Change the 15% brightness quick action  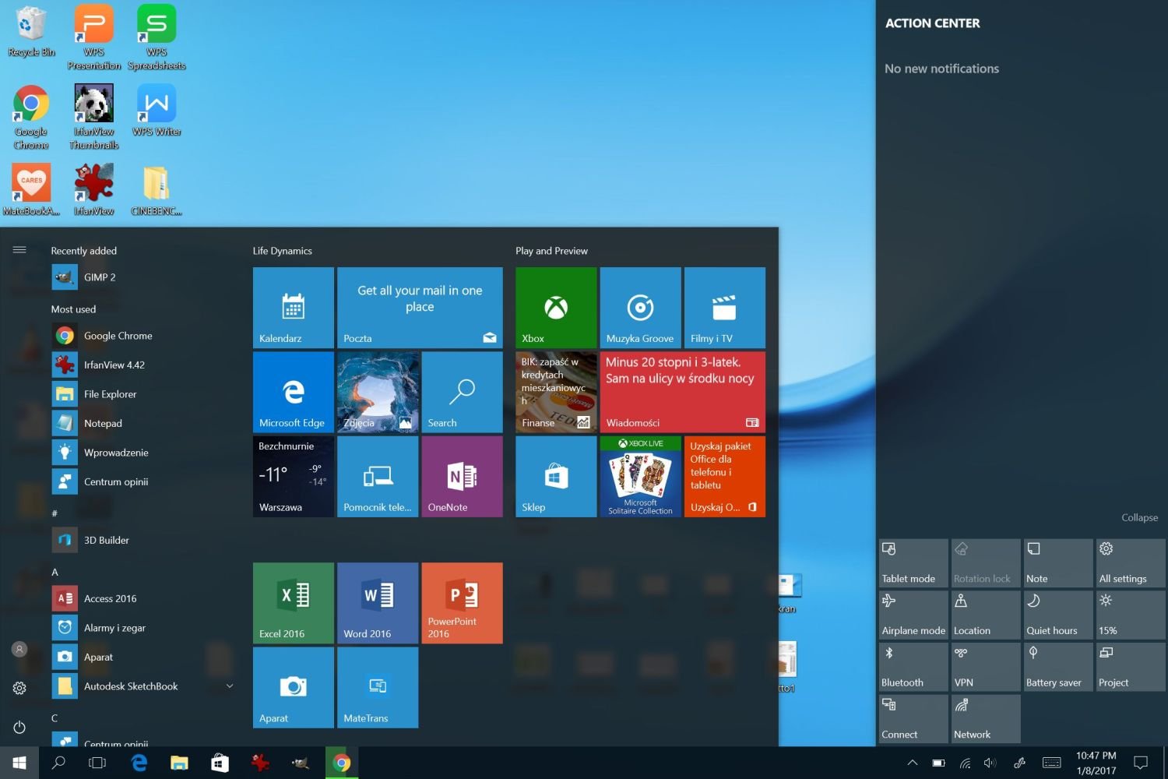(1131, 615)
